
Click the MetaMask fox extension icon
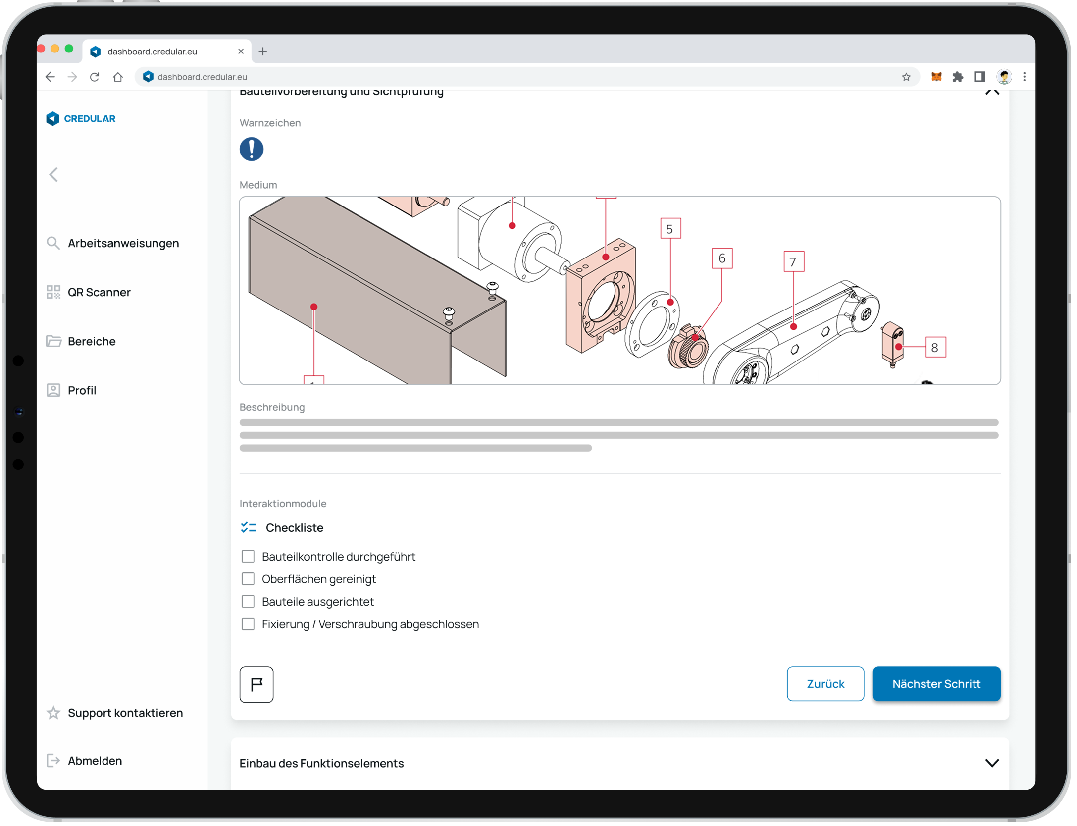coord(936,77)
